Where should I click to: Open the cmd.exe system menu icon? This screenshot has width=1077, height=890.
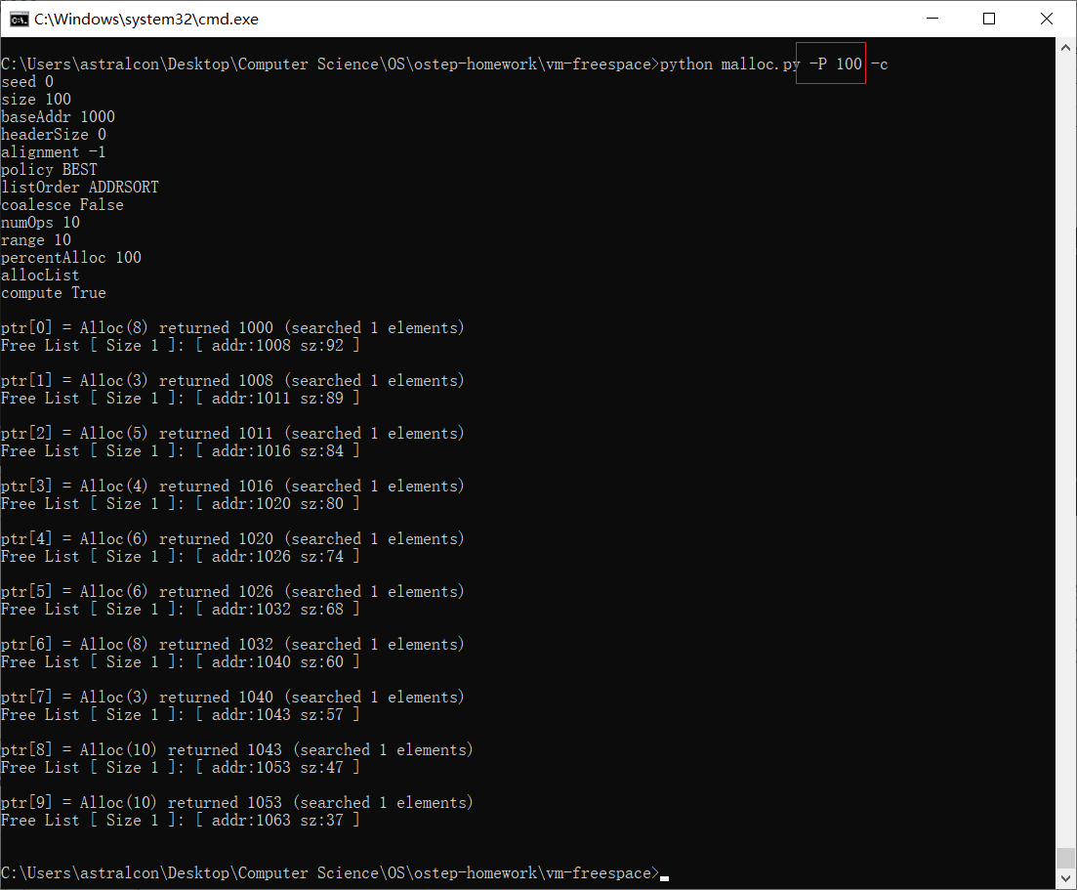pyautogui.click(x=19, y=20)
